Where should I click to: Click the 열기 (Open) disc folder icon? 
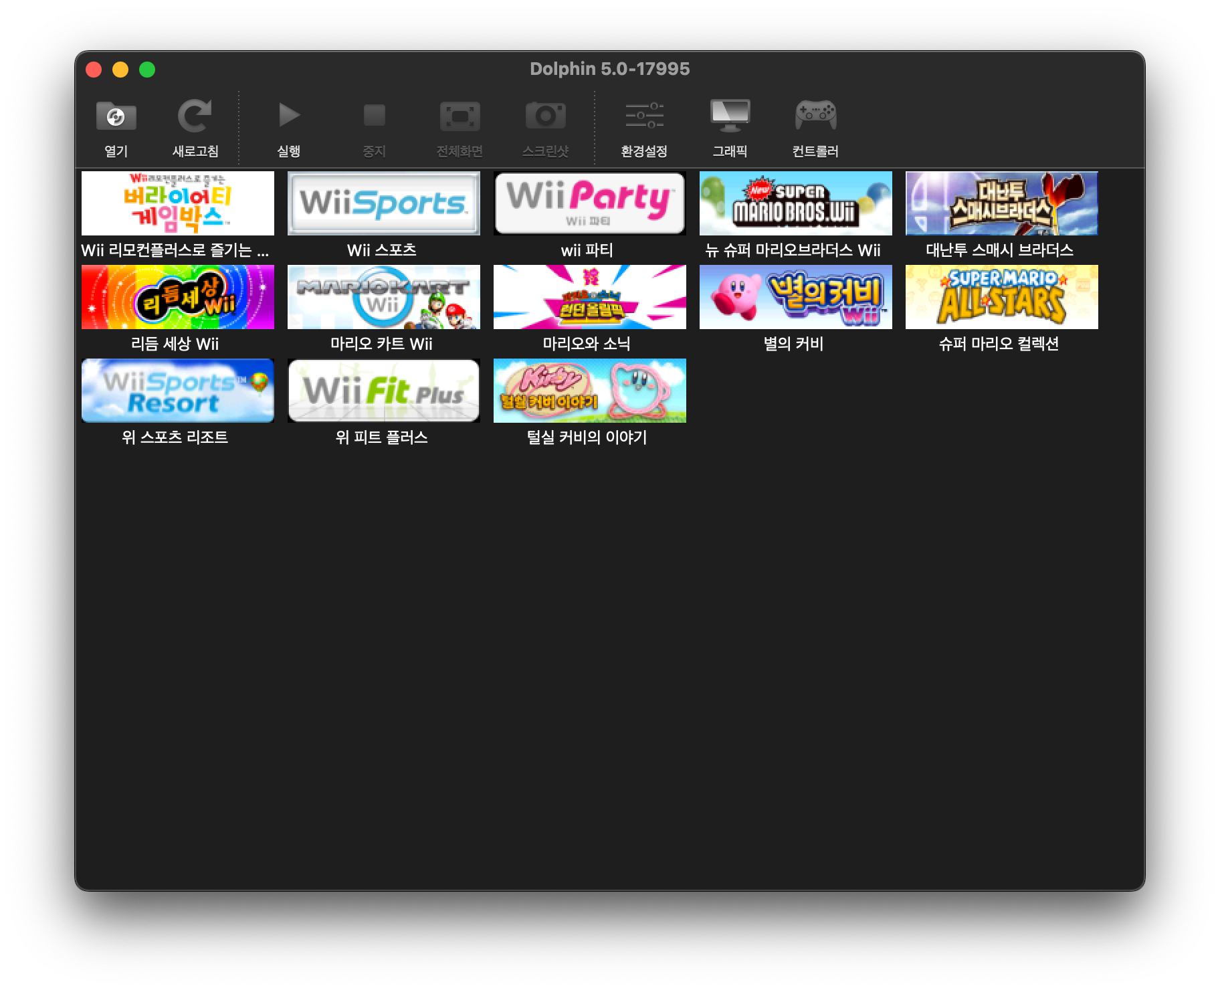point(116,116)
